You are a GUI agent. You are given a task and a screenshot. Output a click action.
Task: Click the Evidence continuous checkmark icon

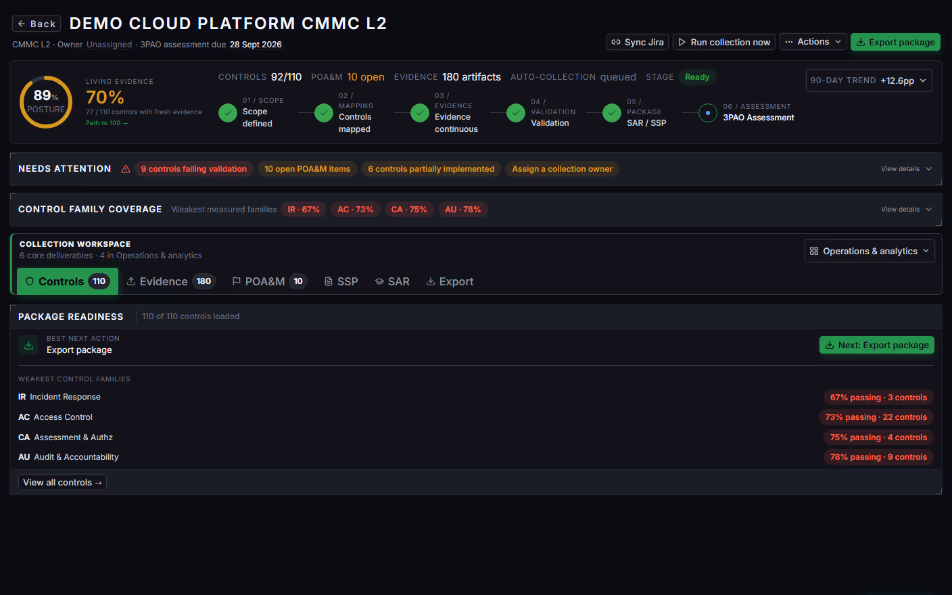[x=420, y=113]
